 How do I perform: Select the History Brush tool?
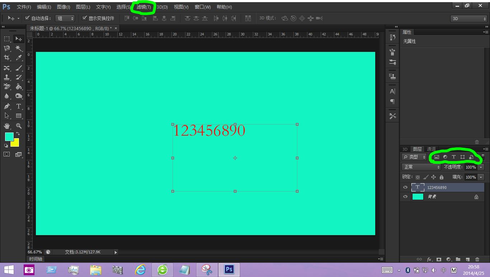(19, 77)
